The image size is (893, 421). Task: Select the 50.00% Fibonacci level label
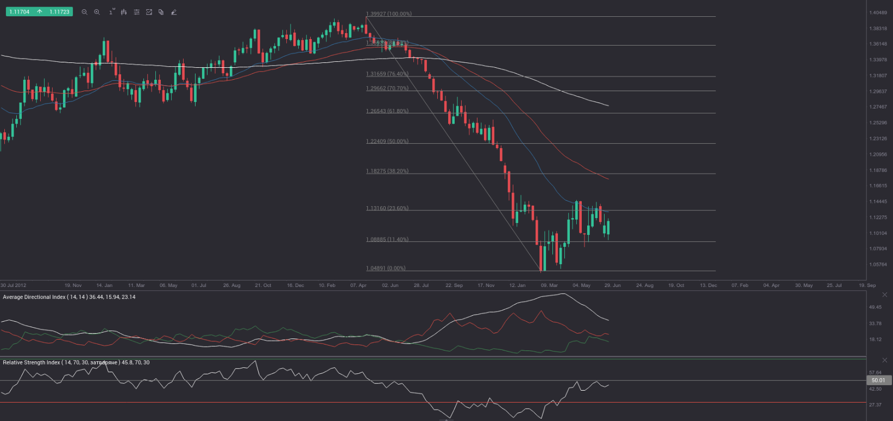[387, 142]
